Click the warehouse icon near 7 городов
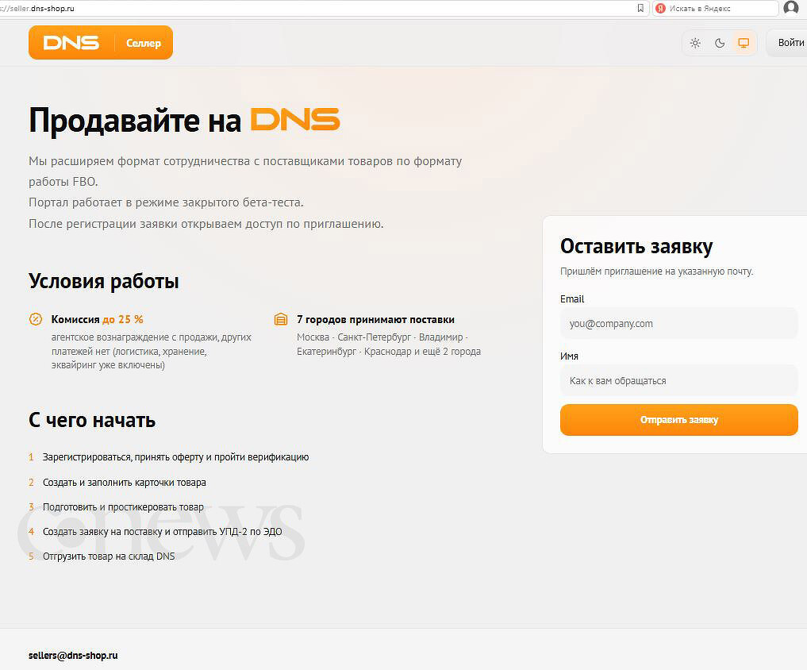Image resolution: width=807 pixels, height=670 pixels. click(281, 319)
